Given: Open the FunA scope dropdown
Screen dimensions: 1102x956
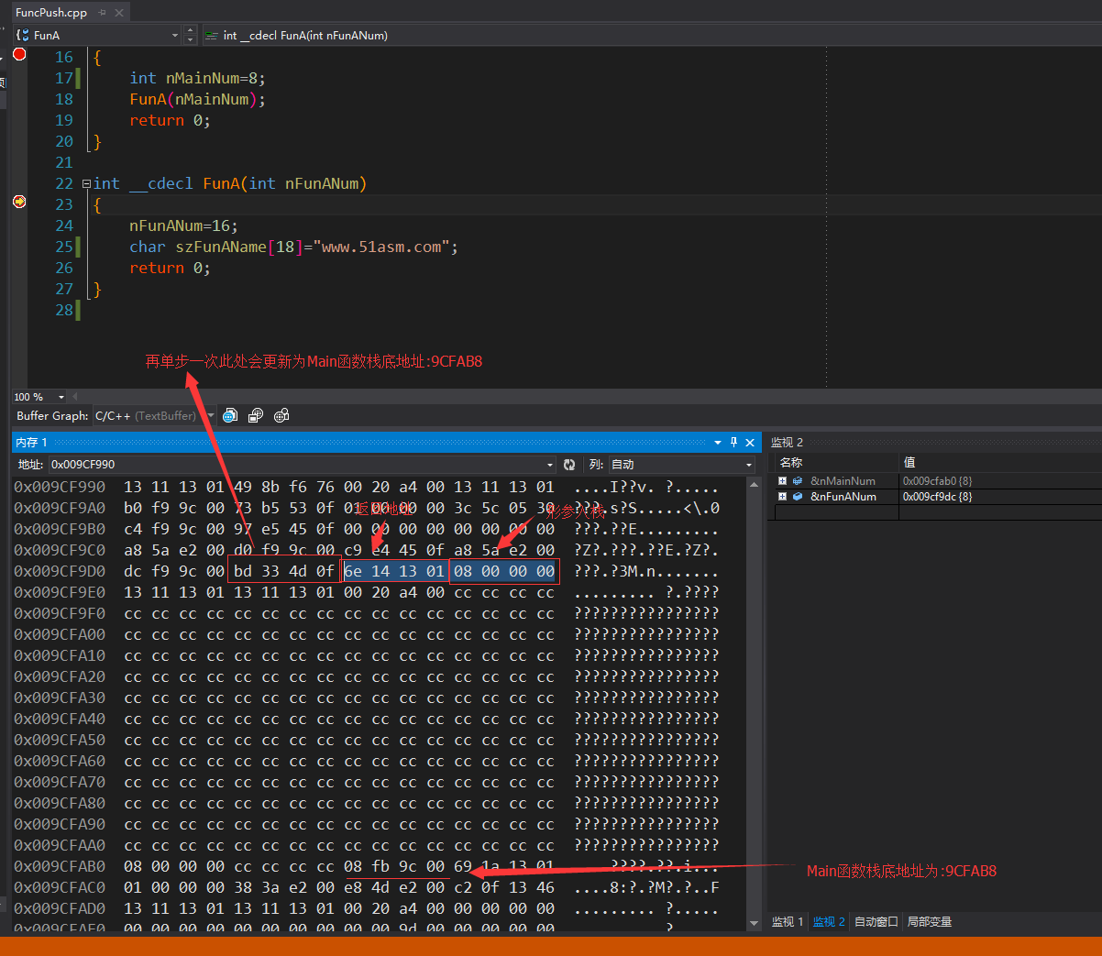Looking at the screenshot, I should coord(175,36).
